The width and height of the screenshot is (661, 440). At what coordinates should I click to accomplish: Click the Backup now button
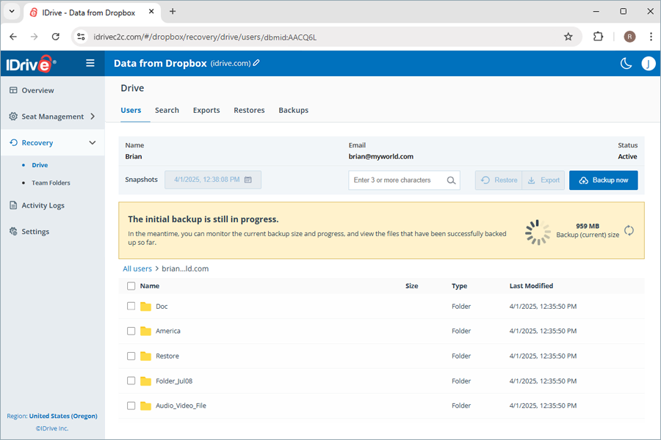click(603, 180)
